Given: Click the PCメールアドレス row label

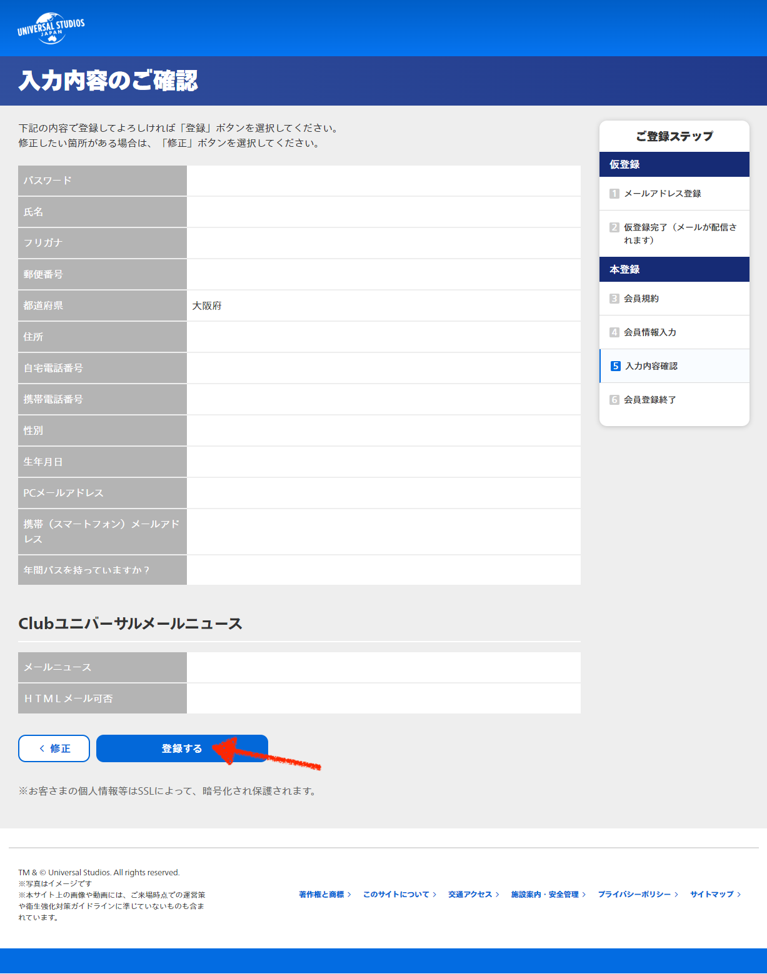Looking at the screenshot, I should 103,493.
